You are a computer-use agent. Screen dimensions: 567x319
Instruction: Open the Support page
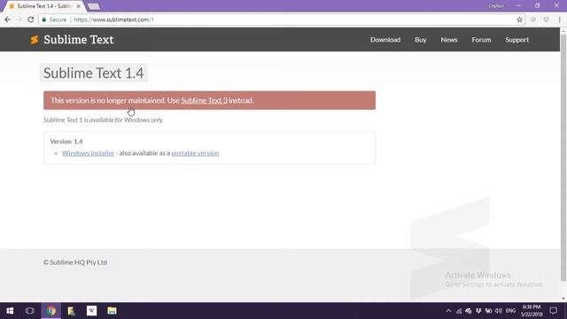517,40
